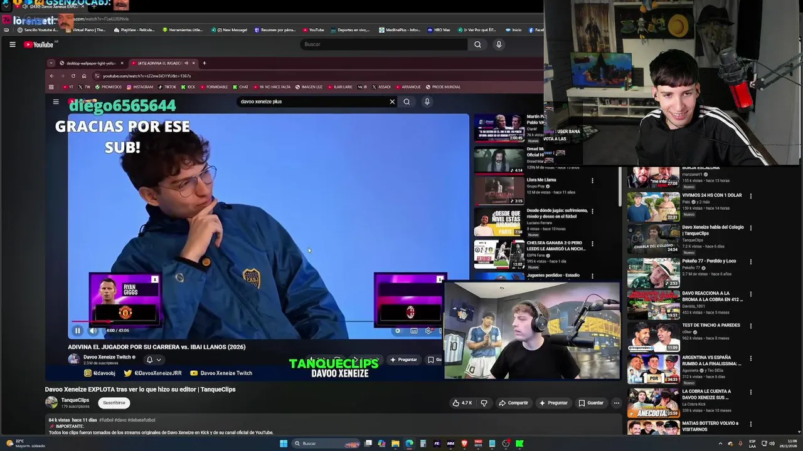Open the Brave browser taskbar icon
Viewport: 803px width, 451px height.
tap(464, 443)
